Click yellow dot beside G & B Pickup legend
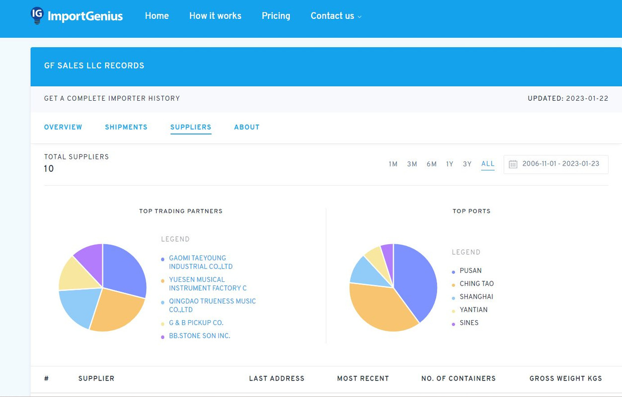This screenshot has width=622, height=397. click(x=162, y=324)
